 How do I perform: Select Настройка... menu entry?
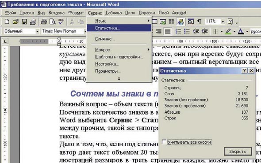point(119,64)
